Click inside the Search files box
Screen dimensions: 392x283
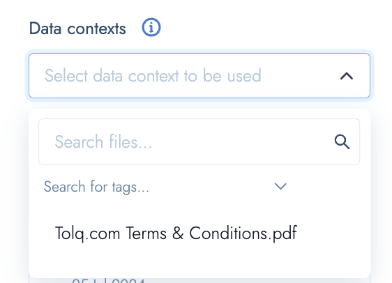tap(199, 142)
